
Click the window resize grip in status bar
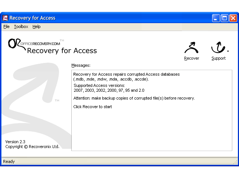coord(235,162)
